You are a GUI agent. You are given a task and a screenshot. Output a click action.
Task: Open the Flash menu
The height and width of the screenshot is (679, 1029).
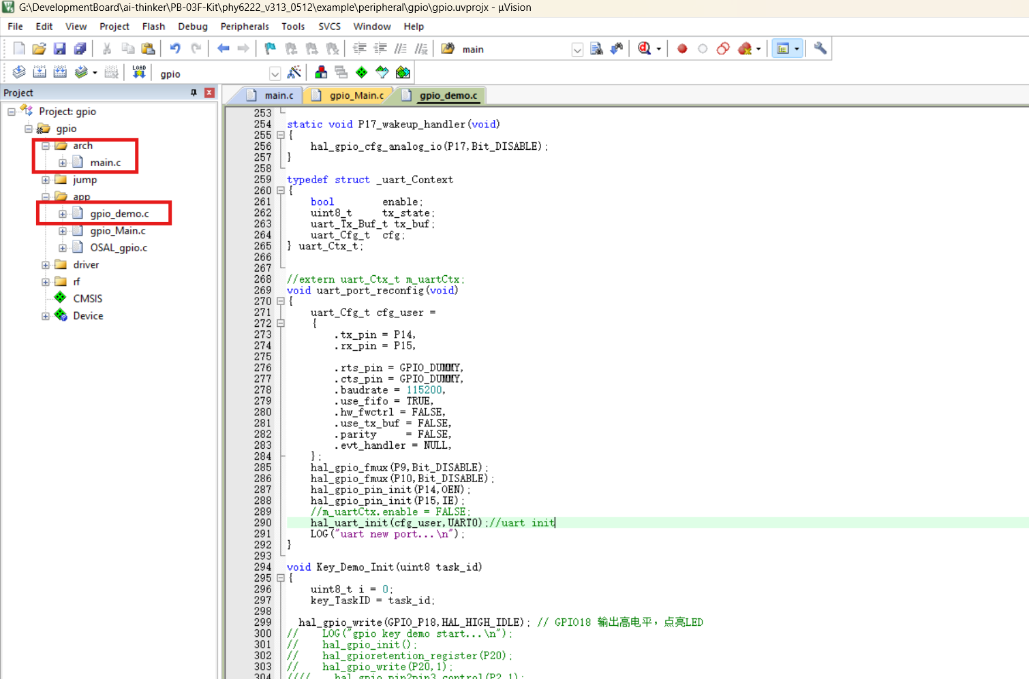[153, 27]
